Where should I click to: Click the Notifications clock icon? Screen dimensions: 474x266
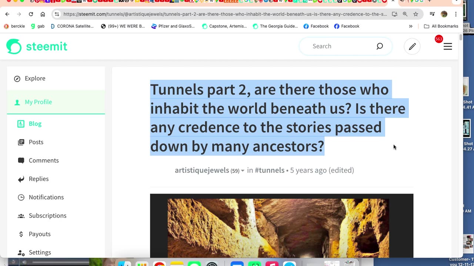[21, 197]
